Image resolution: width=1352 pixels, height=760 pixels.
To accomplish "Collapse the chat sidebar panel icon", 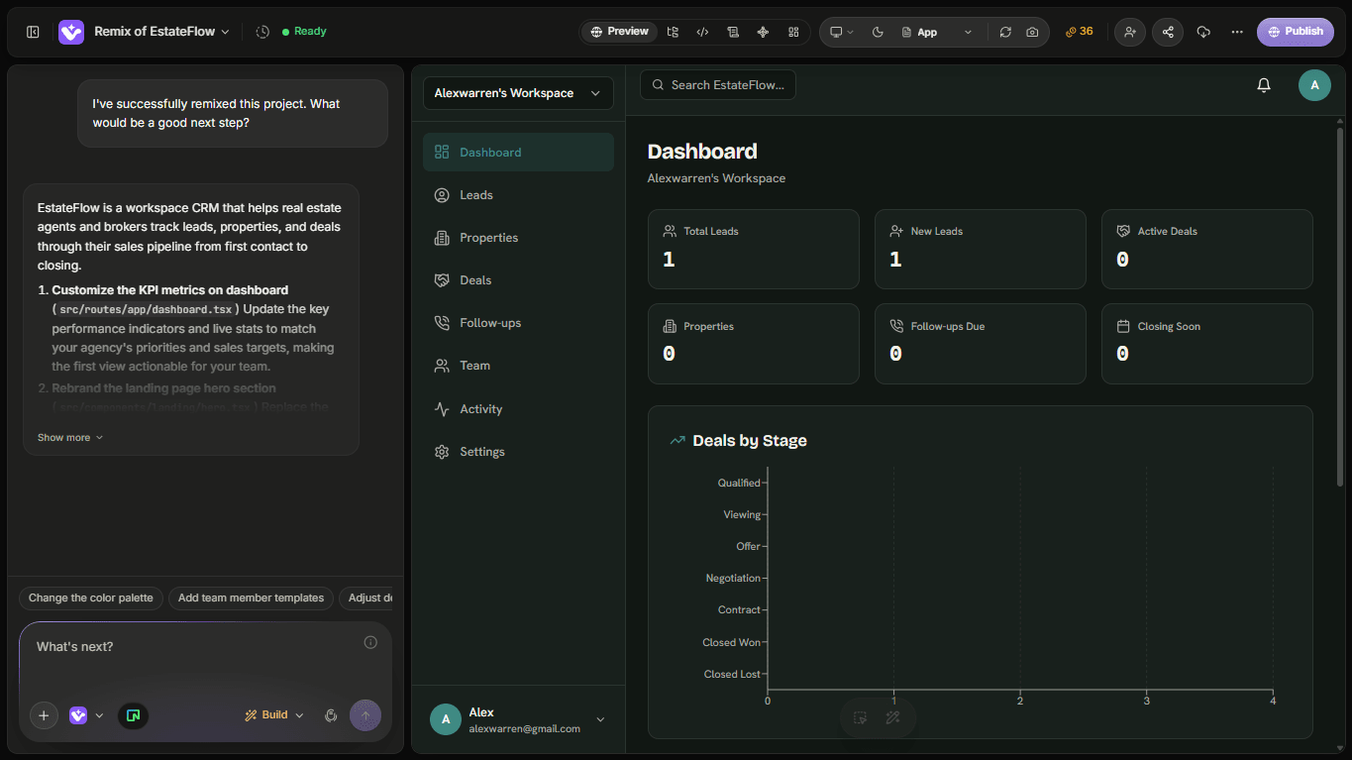I will pos(33,32).
